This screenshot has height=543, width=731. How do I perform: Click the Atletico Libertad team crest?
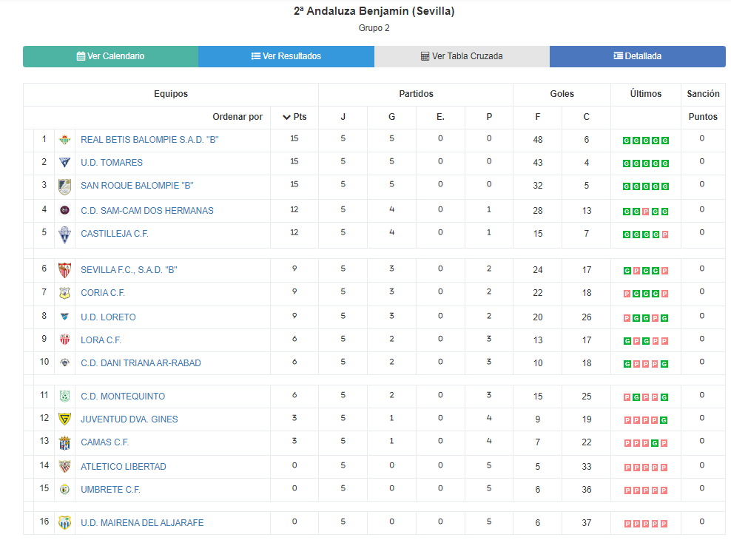pyautogui.click(x=65, y=466)
